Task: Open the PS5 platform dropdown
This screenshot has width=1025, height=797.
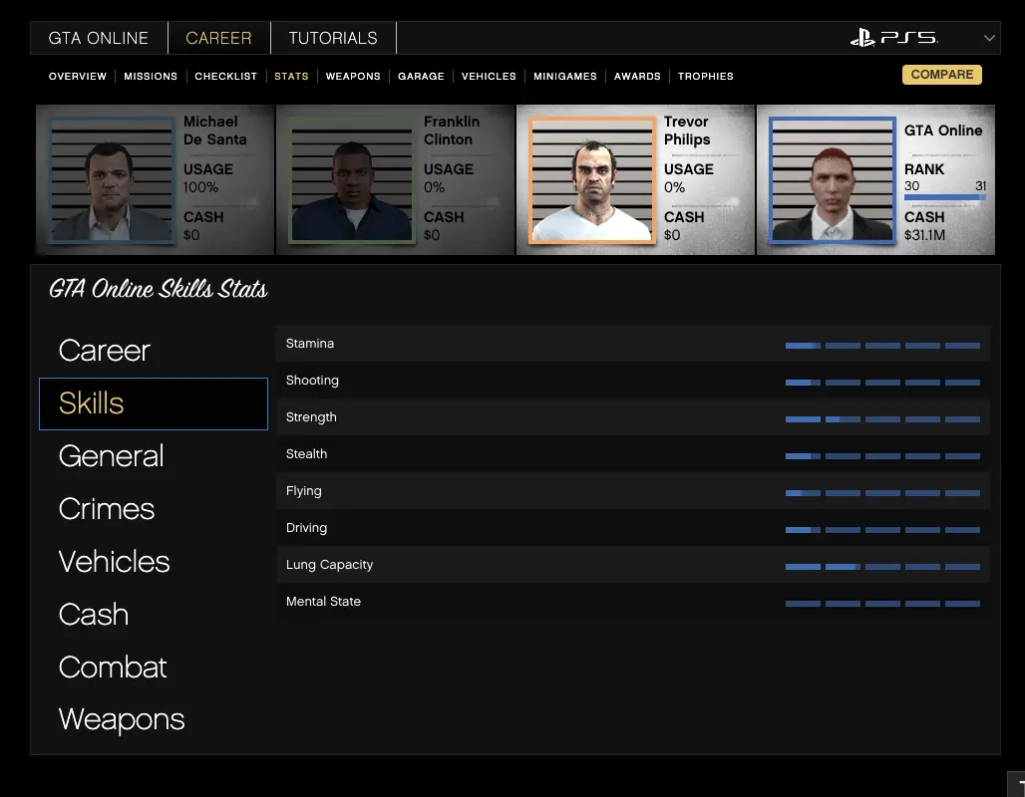Action: [989, 38]
